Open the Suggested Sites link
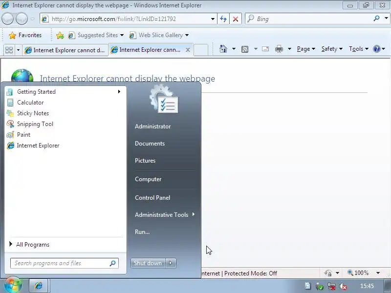Image resolution: width=391 pixels, height=293 pixels. [96, 35]
